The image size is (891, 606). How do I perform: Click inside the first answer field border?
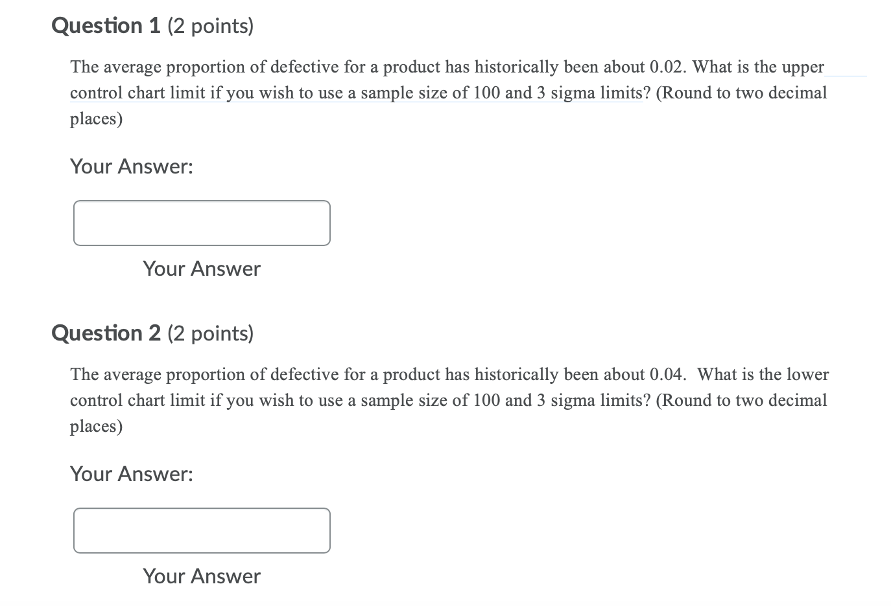coord(201,223)
